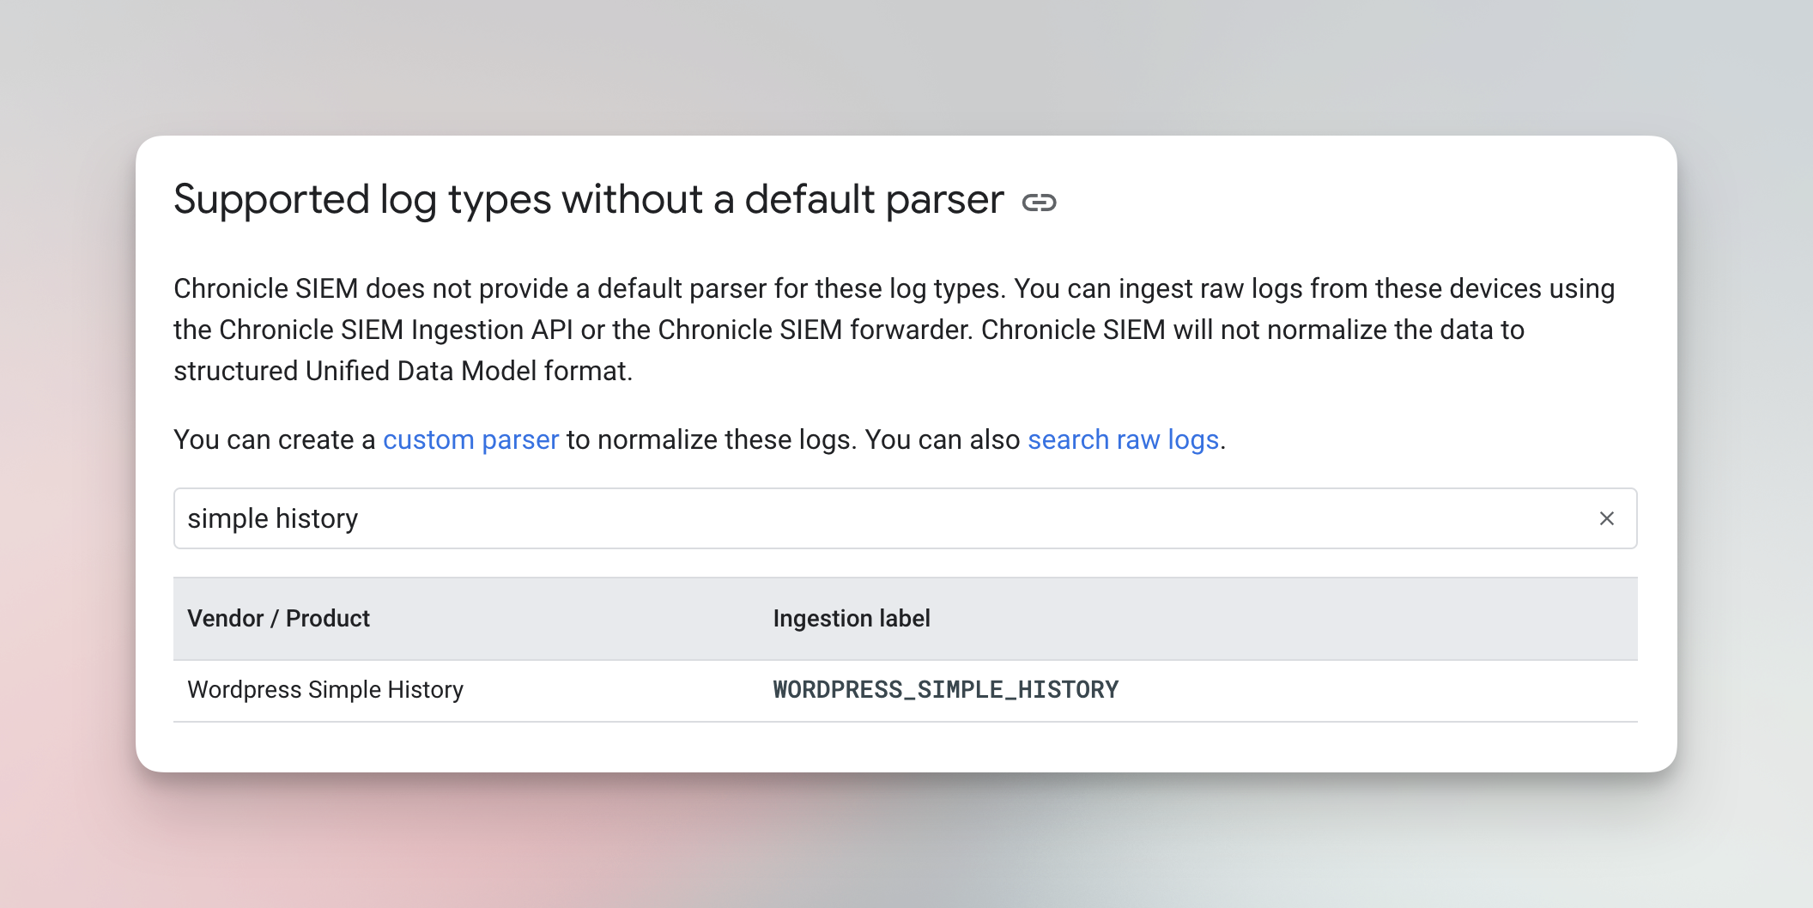Viewport: 1813px width, 908px height.
Task: Click the 'simple history' query text
Action: (x=273, y=518)
